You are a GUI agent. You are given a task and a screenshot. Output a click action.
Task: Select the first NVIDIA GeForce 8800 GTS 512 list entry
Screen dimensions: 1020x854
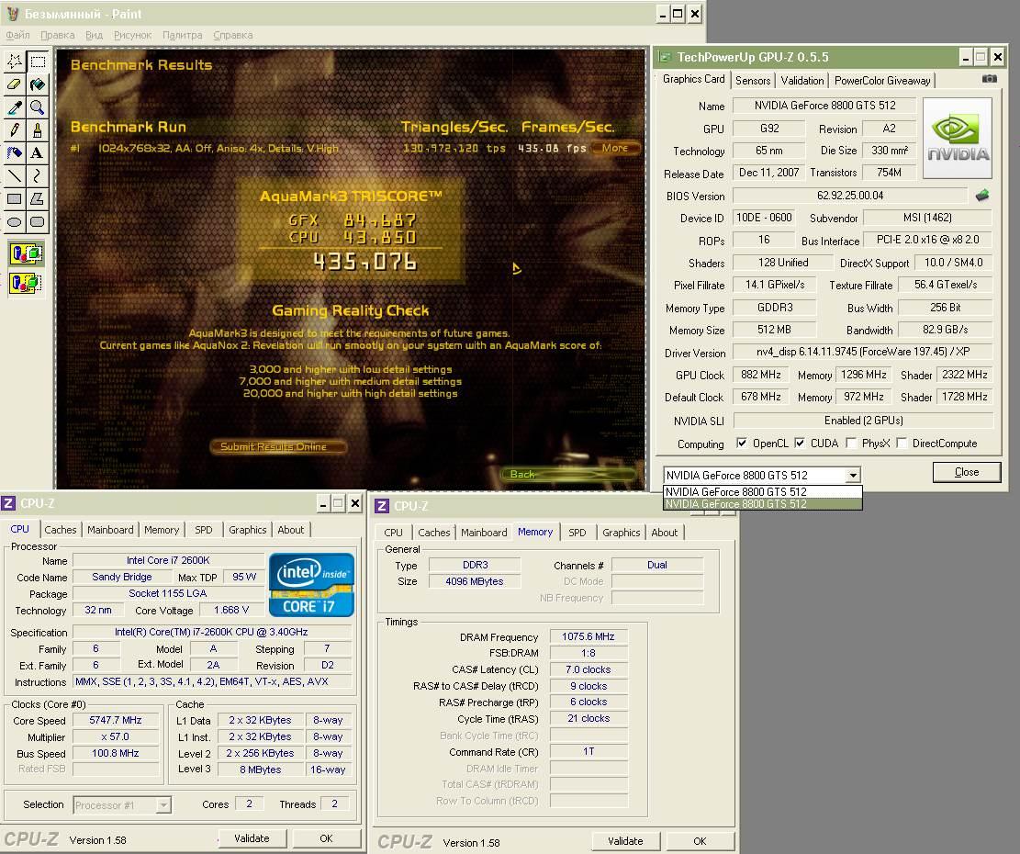coord(762,491)
